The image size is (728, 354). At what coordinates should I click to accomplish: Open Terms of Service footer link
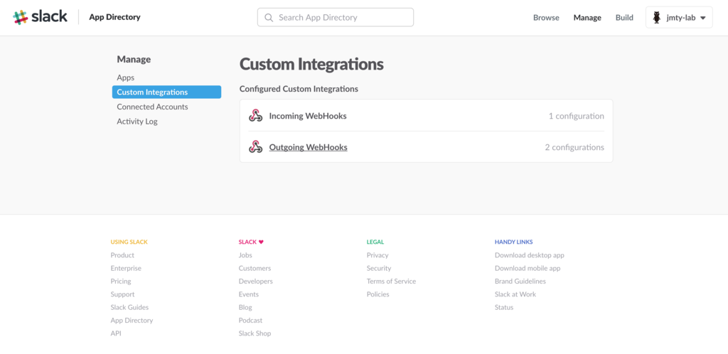[392, 281]
